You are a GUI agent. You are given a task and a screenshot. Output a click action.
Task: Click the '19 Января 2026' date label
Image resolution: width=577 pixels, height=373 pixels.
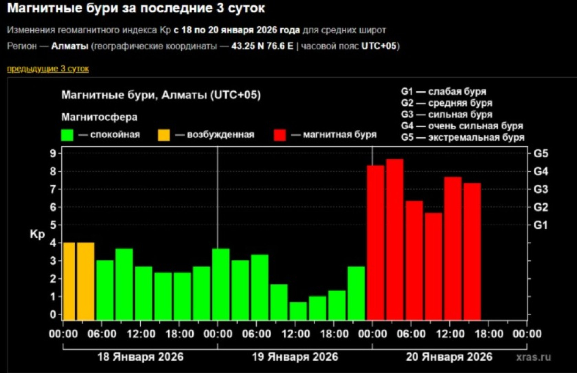[x=295, y=357]
